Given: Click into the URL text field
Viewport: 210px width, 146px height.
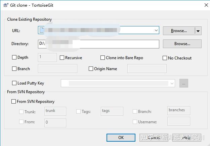Looking at the screenshot, I should pyautogui.click(x=97, y=30).
